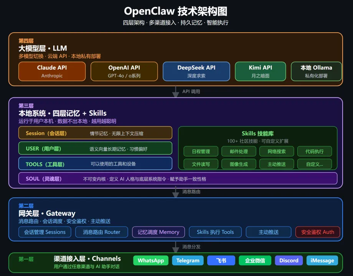
Task: Select the Skills 执行 Tools box
Action: 215,232
